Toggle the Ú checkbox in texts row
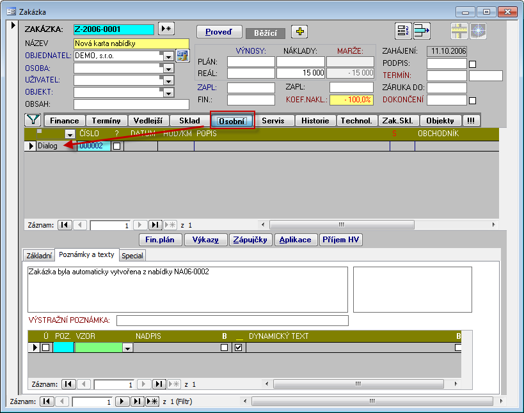 46,348
